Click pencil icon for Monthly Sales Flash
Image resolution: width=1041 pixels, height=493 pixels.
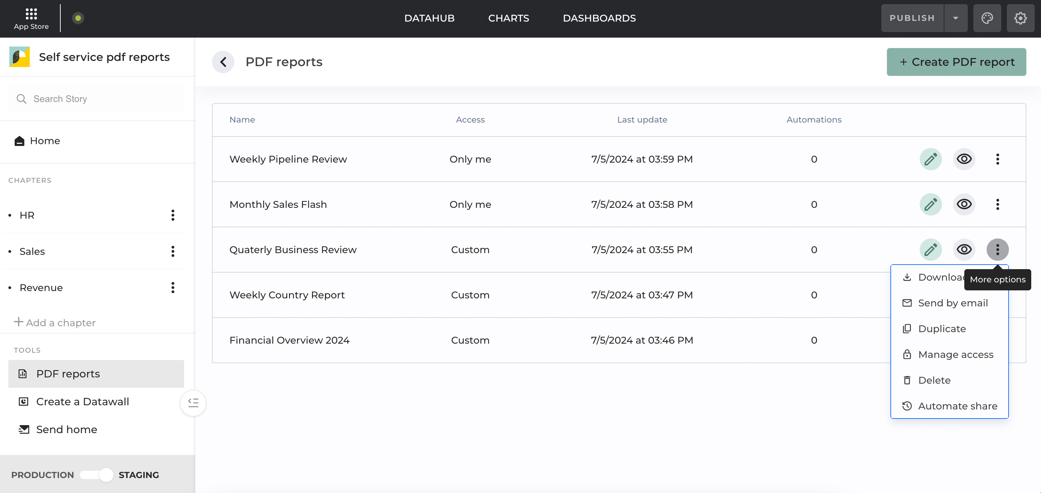click(930, 204)
